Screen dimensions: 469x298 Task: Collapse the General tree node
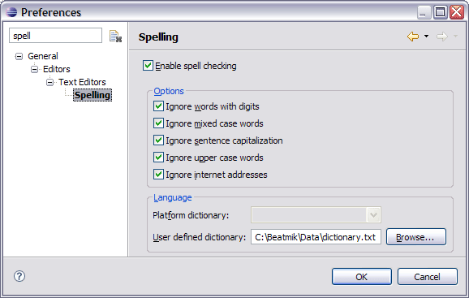tap(19, 56)
